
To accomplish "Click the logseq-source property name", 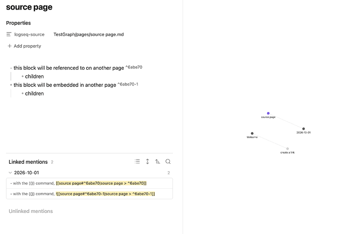I will [30, 35].
